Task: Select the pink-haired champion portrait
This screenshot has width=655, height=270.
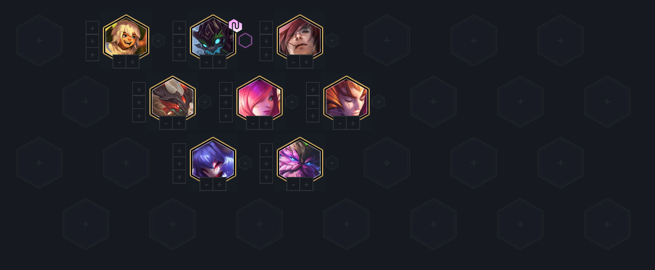Action: tap(260, 98)
